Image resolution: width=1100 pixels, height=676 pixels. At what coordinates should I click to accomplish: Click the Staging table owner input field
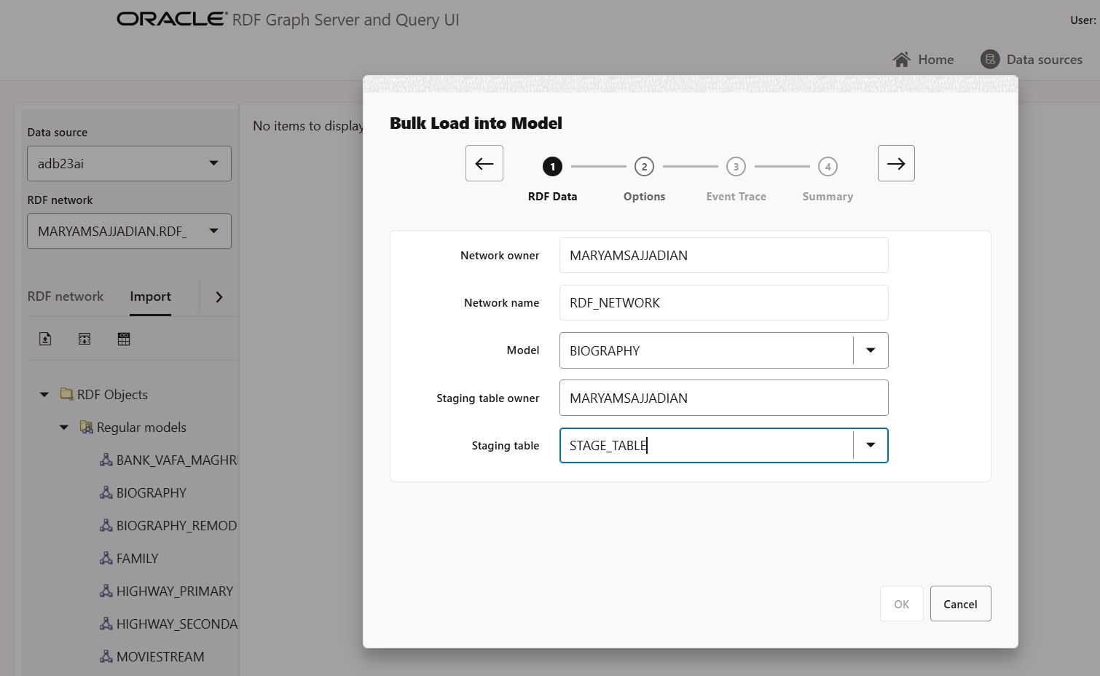click(723, 398)
